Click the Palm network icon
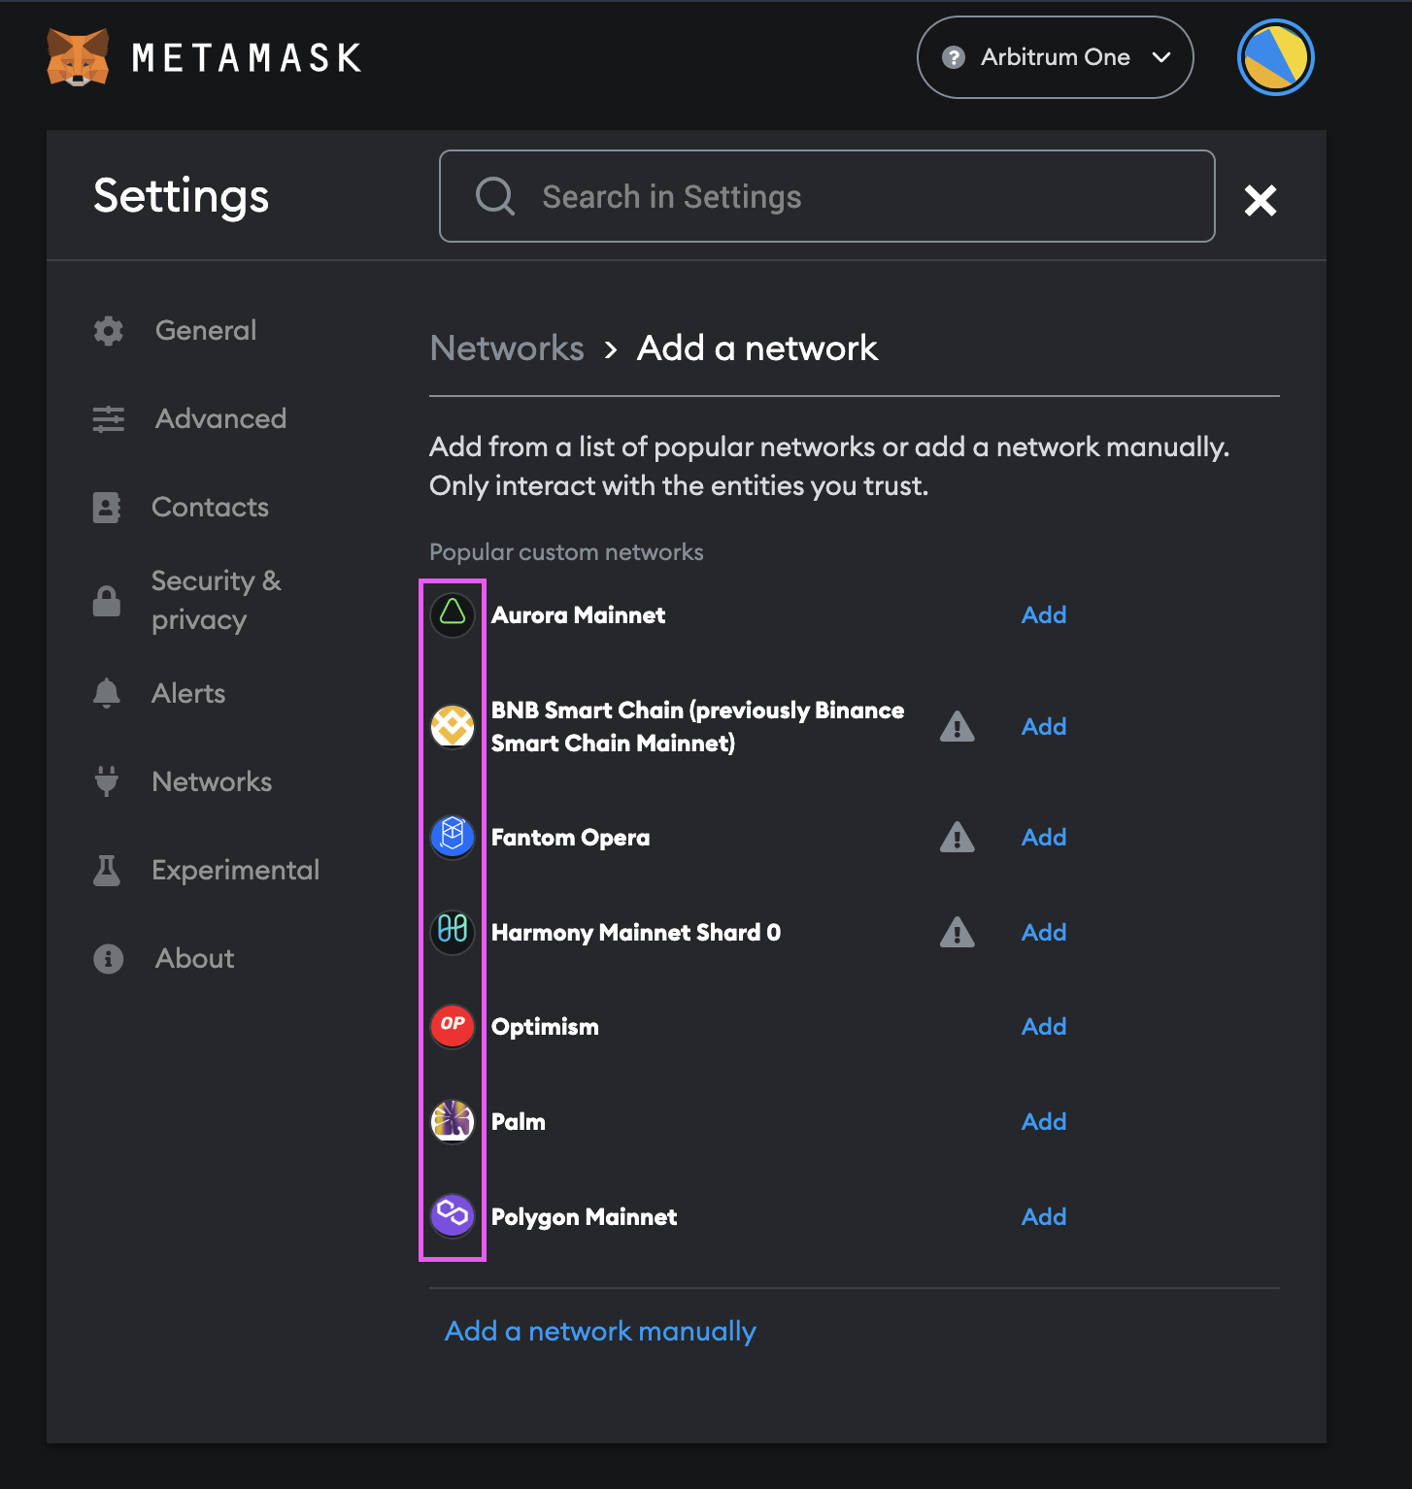This screenshot has width=1412, height=1489. coord(452,1120)
